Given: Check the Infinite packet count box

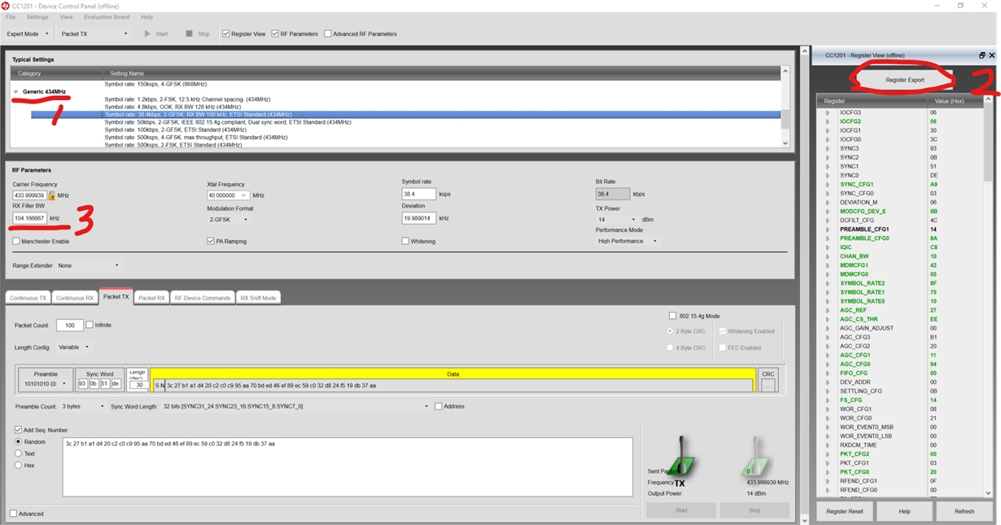Looking at the screenshot, I should tap(90, 325).
